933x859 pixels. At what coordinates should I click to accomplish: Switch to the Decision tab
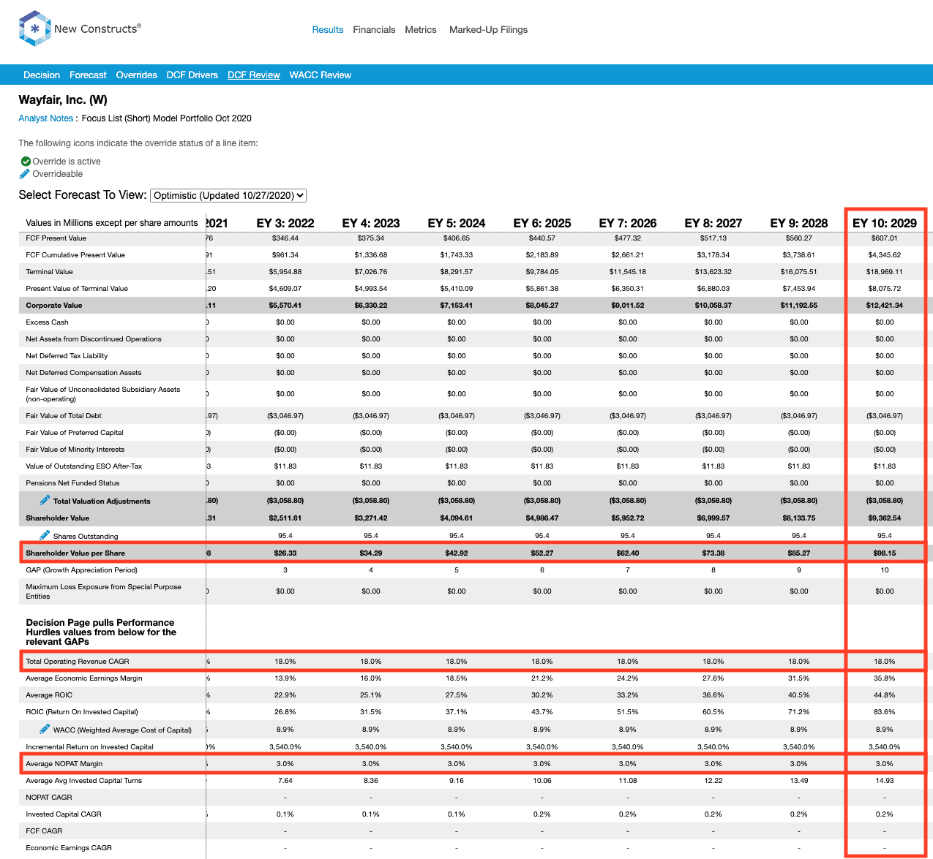pos(42,75)
